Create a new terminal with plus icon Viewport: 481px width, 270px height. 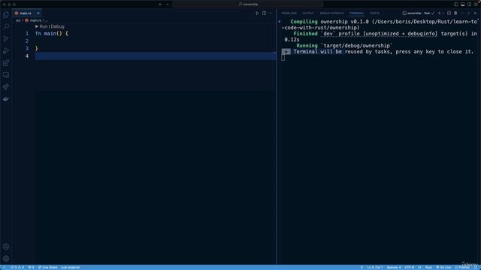[x=439, y=13]
